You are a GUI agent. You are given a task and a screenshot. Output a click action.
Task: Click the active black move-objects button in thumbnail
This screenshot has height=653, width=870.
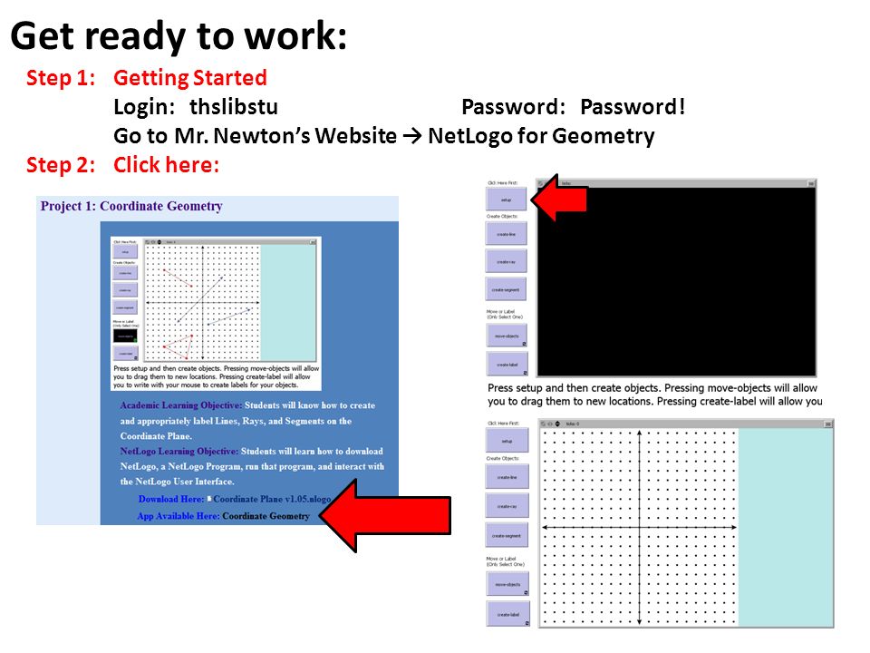(x=125, y=336)
